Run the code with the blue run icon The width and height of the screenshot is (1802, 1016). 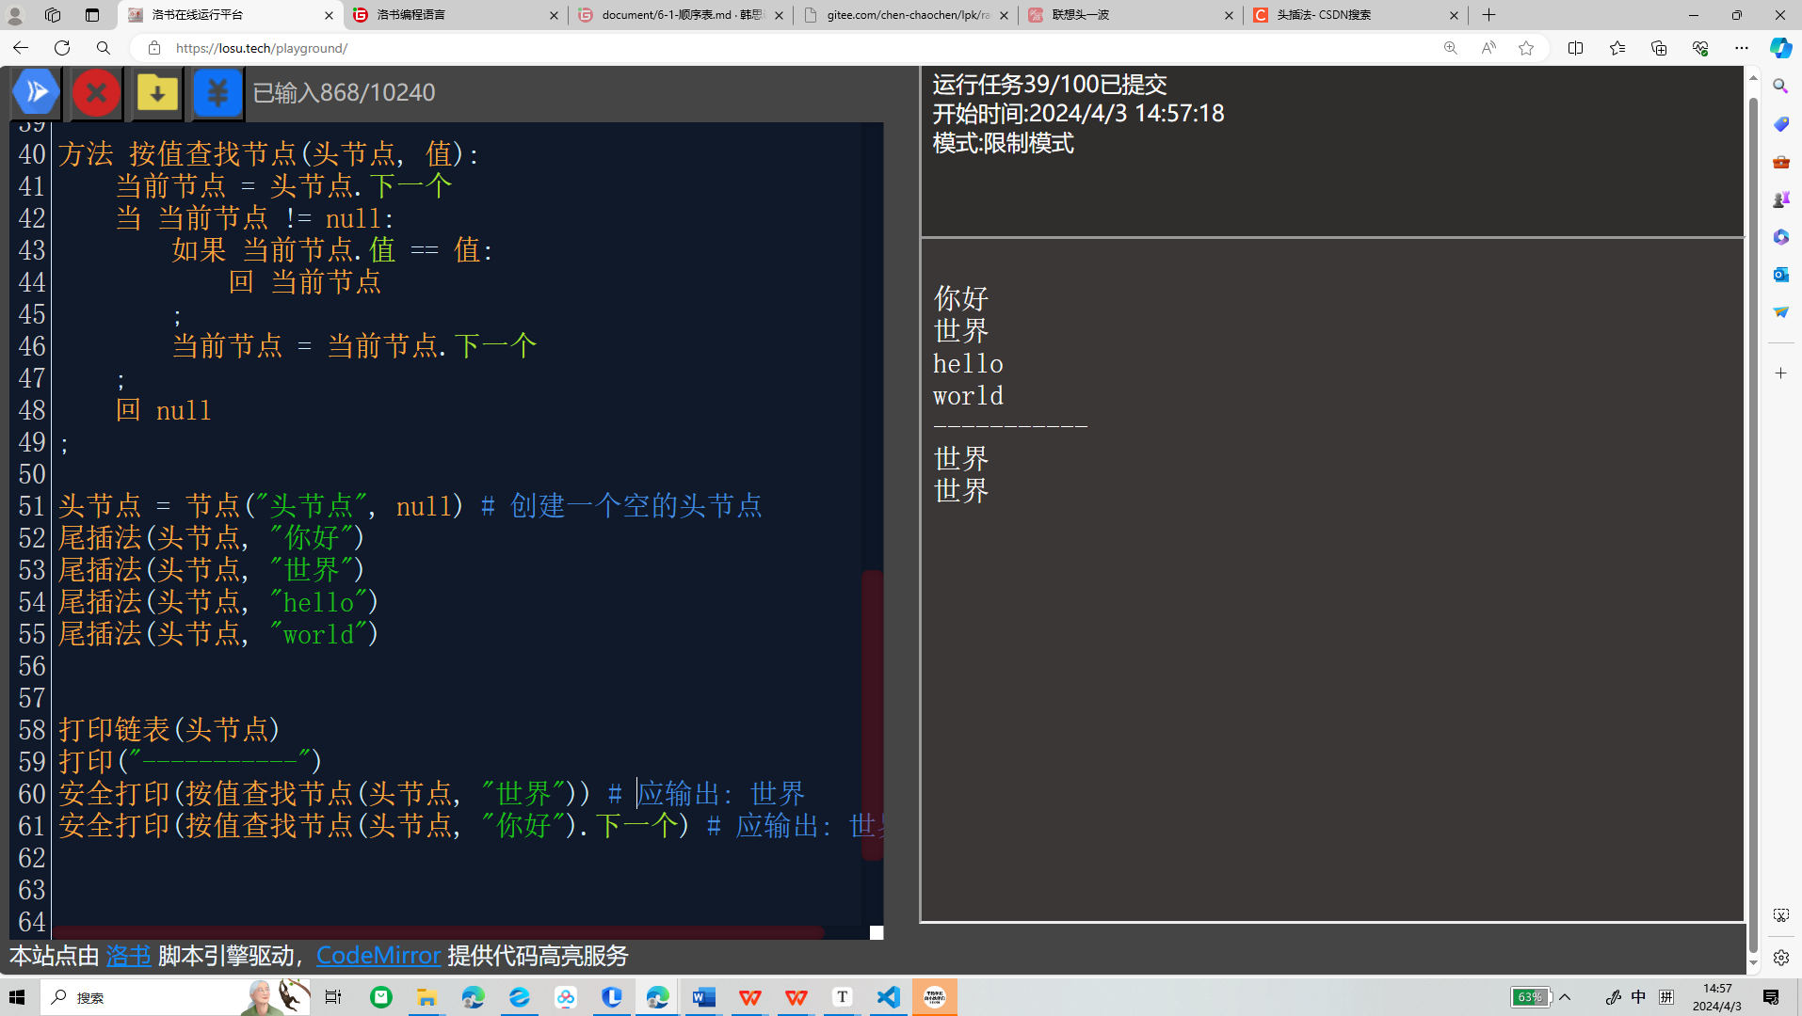36,92
